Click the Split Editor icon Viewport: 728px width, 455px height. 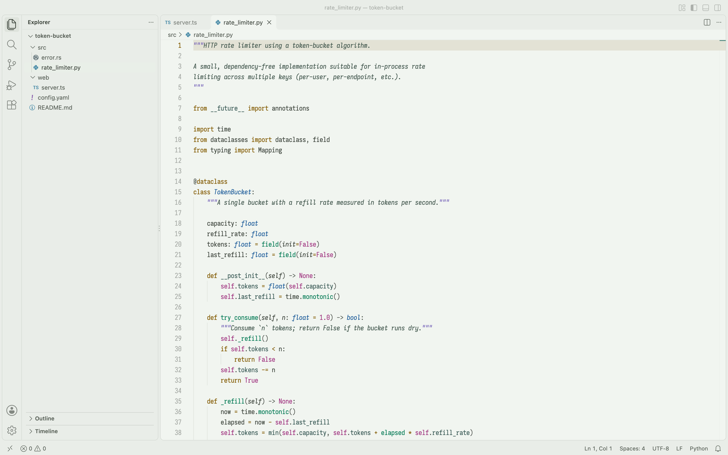pos(707,22)
